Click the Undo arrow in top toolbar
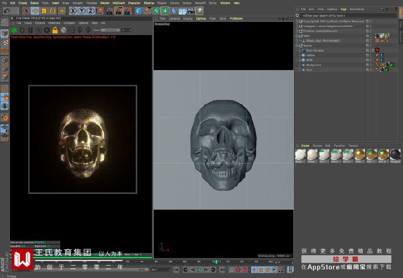The image size is (403, 278). pos(6,11)
